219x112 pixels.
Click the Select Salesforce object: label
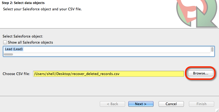(x=23, y=36)
